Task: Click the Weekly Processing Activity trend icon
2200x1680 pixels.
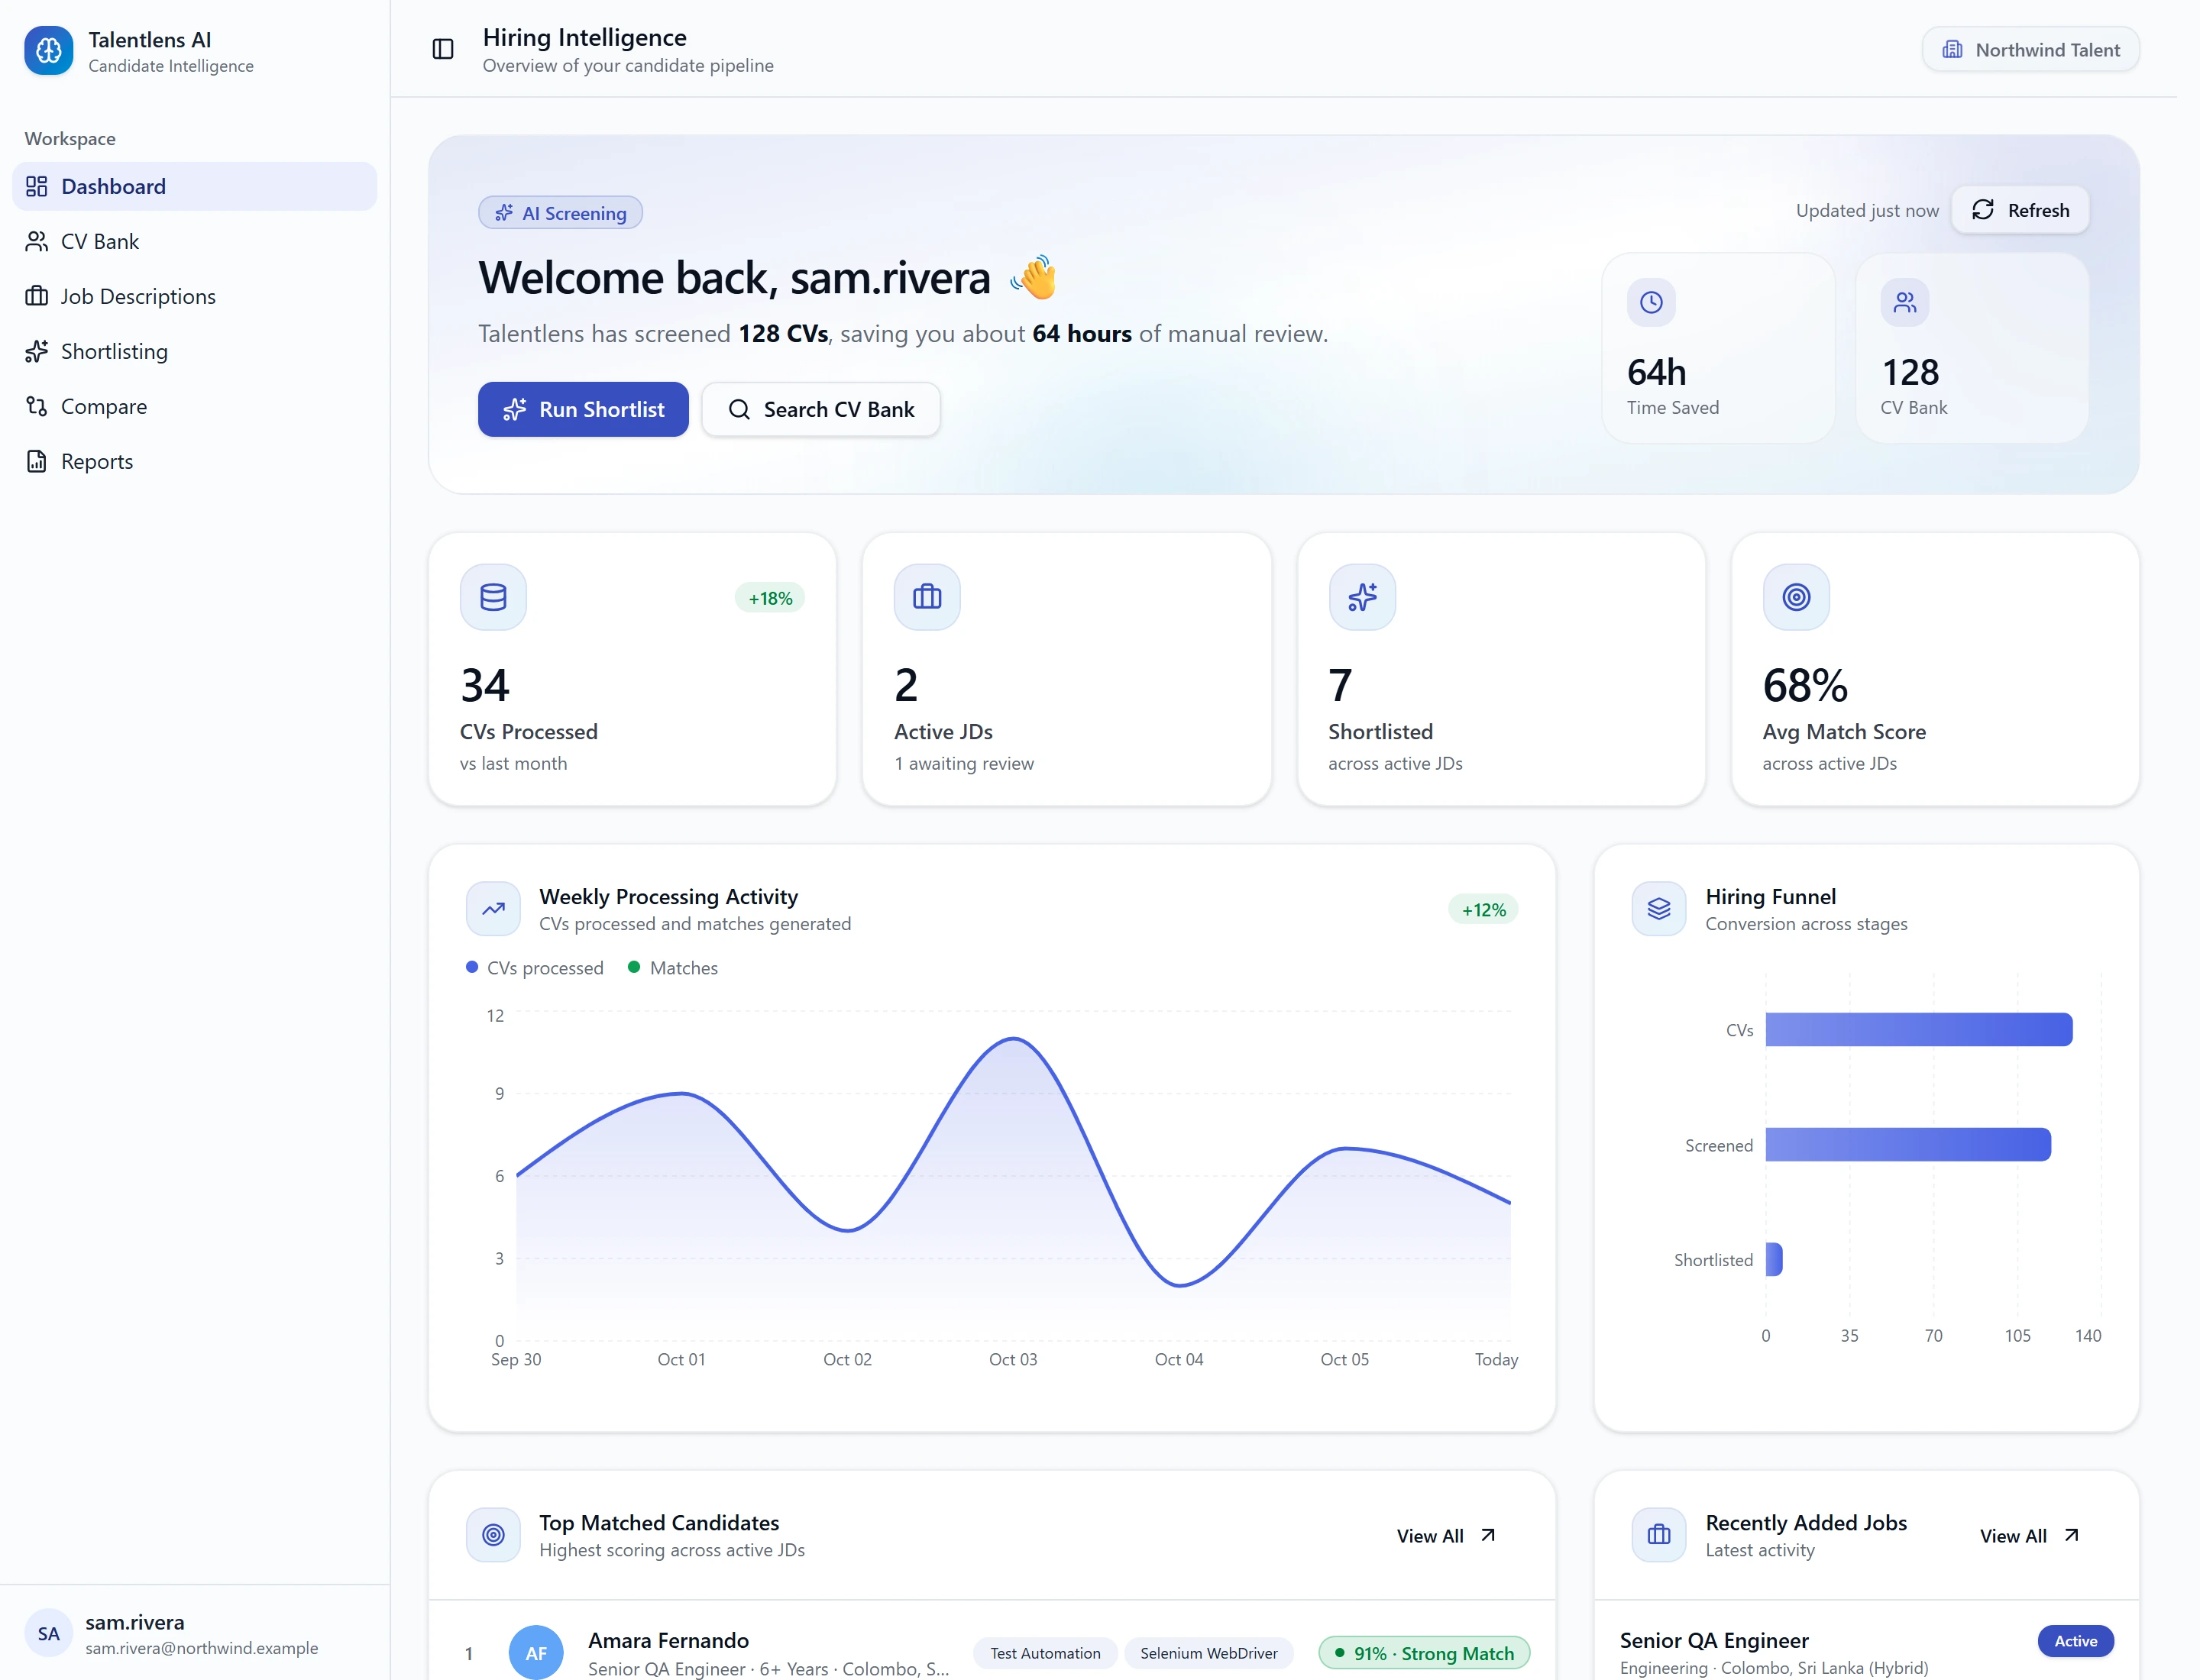Action: tap(493, 909)
